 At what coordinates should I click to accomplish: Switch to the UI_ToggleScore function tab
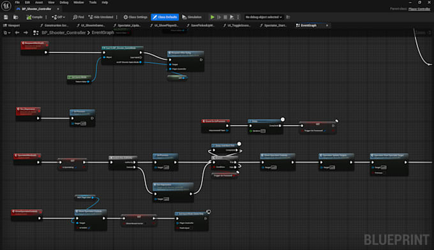[x=237, y=26]
